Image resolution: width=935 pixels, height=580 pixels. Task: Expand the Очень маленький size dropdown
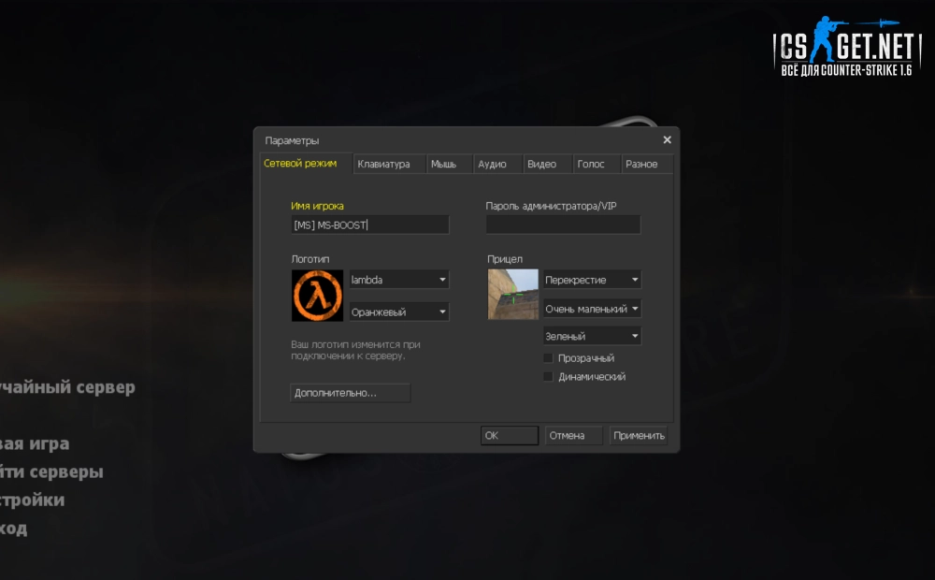point(592,309)
